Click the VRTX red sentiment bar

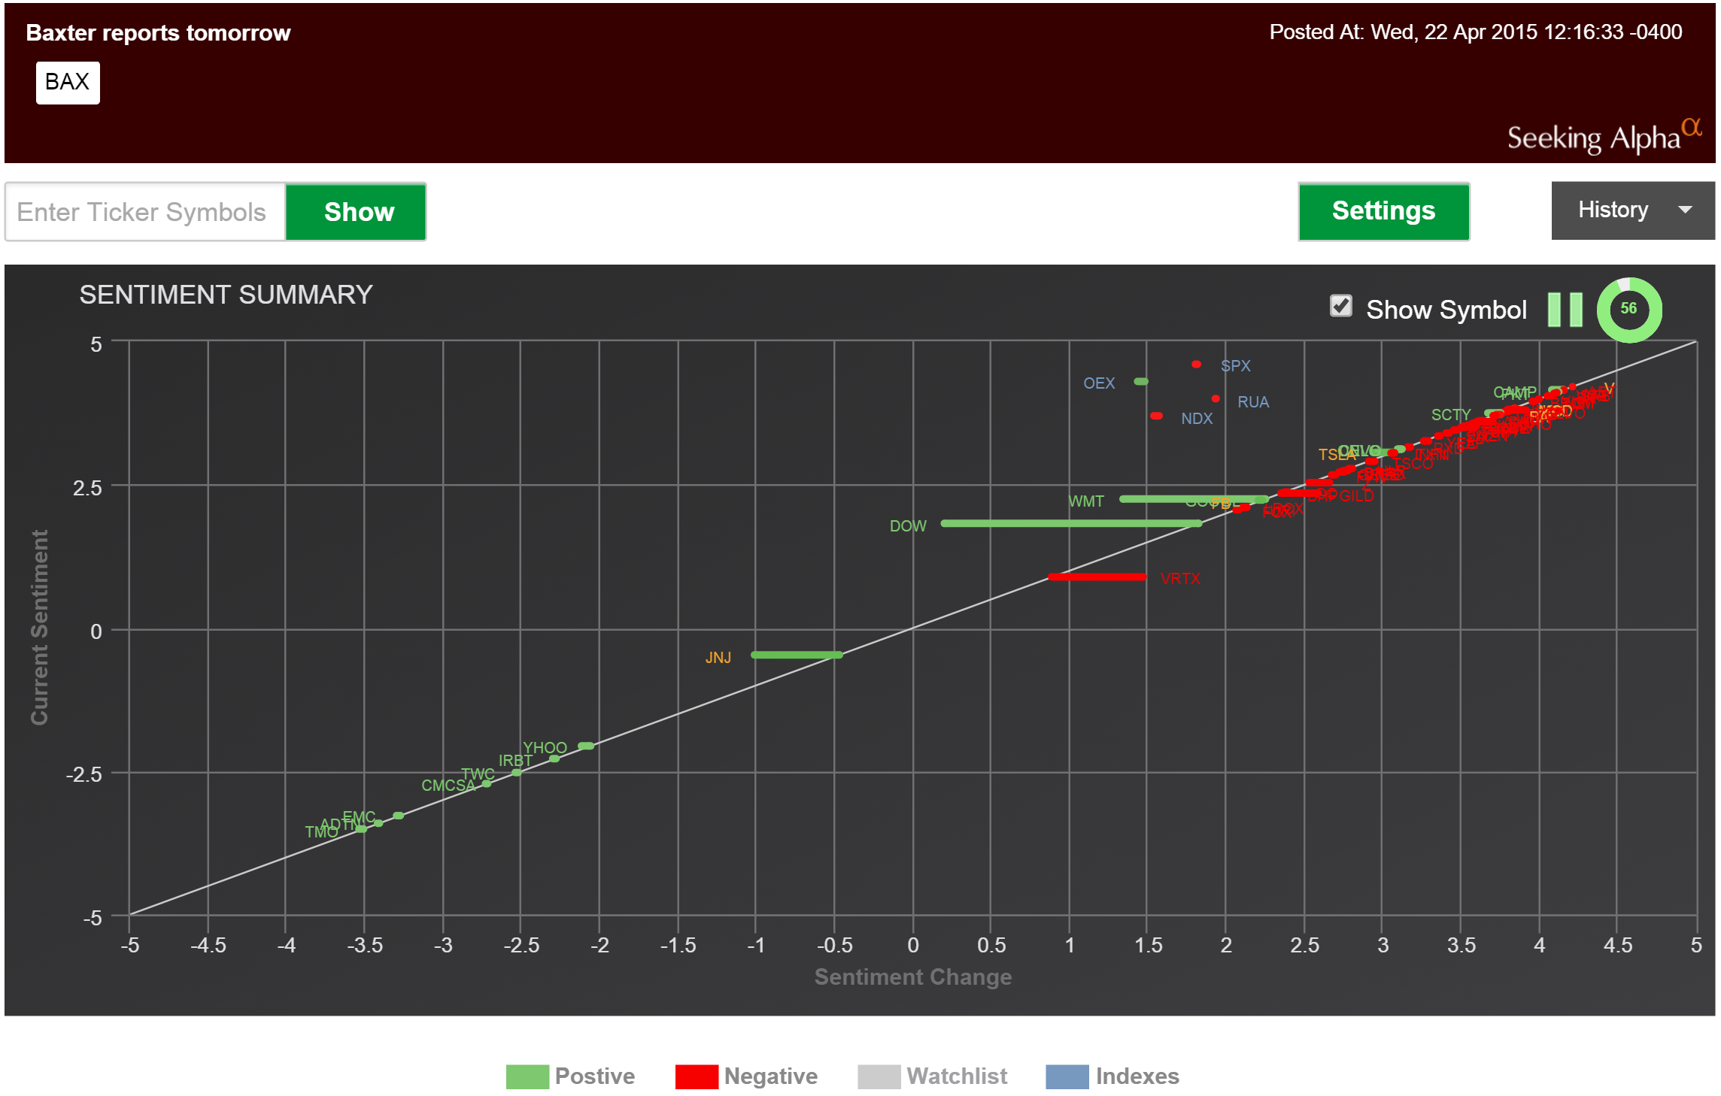tap(1097, 577)
